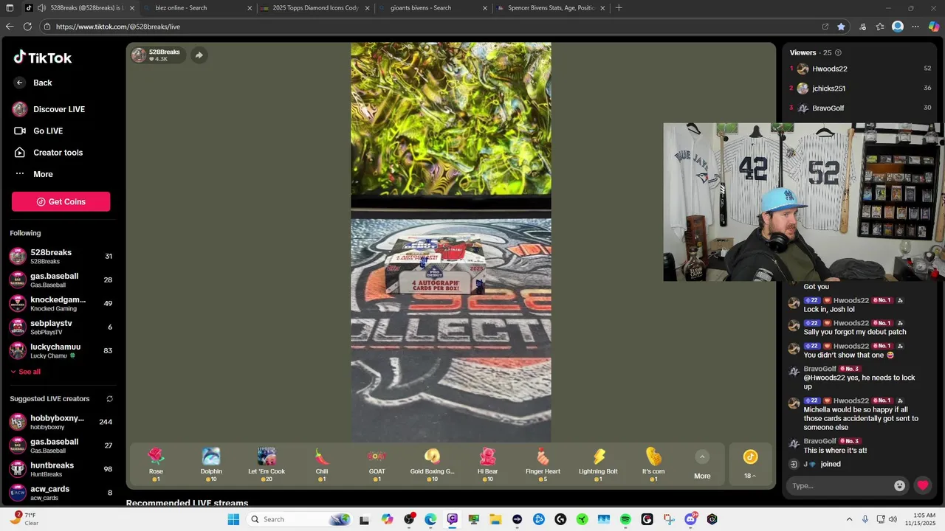
Task: Switch to 2025 Topps Diamond Icons tab
Action: tap(315, 8)
